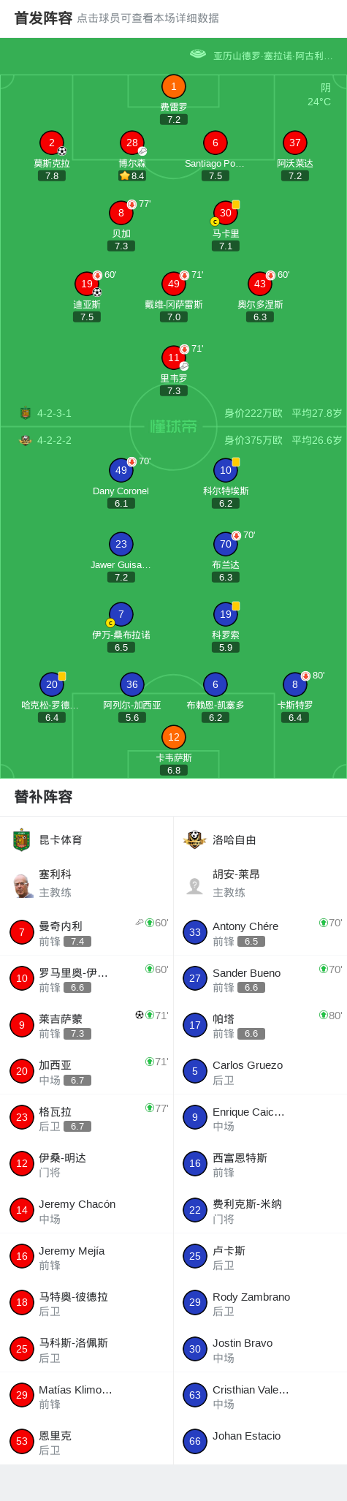Click the 4-2-3-1 formation label
Viewport: 347px width, 1501px height.
(x=54, y=413)
